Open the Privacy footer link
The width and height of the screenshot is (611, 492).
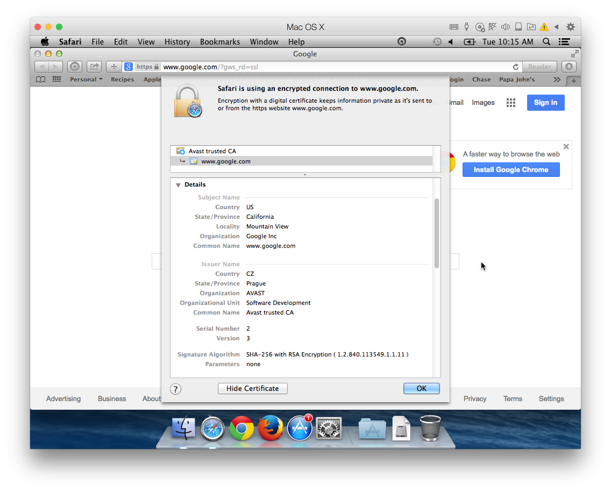[x=475, y=398]
